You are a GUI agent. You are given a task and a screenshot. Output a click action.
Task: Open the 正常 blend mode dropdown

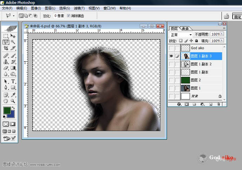click(x=181, y=35)
